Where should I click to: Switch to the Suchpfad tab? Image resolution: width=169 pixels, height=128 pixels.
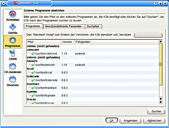click(x=93, y=27)
